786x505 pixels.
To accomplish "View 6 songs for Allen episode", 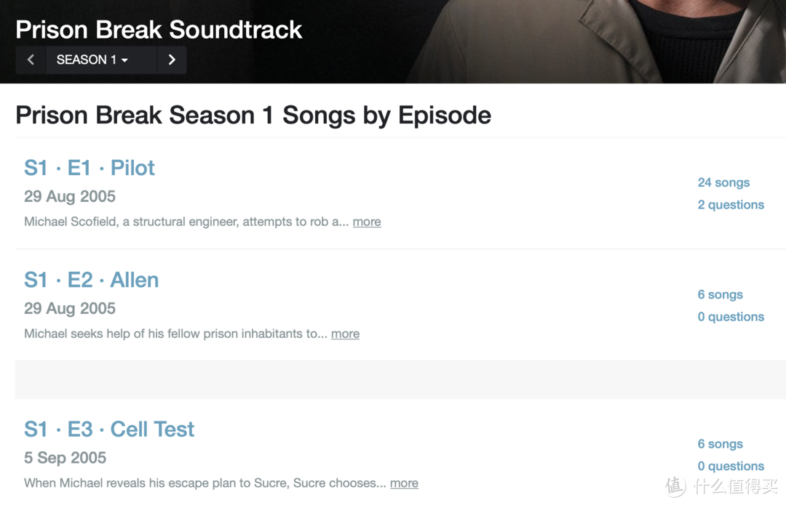I will (x=720, y=294).
